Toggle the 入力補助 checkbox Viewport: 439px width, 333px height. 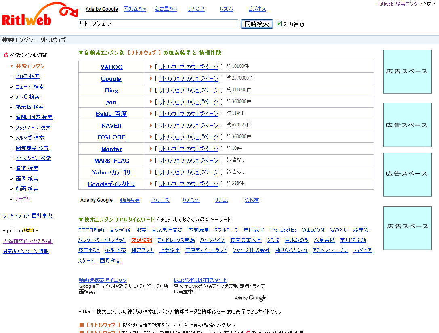pyautogui.click(x=279, y=24)
